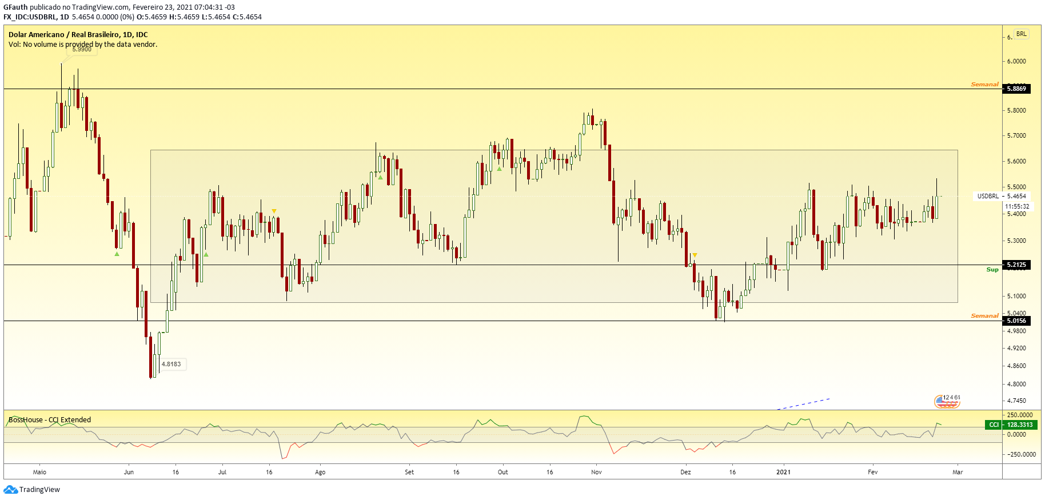Select the blue dashed trendline near the bottom

point(803,403)
